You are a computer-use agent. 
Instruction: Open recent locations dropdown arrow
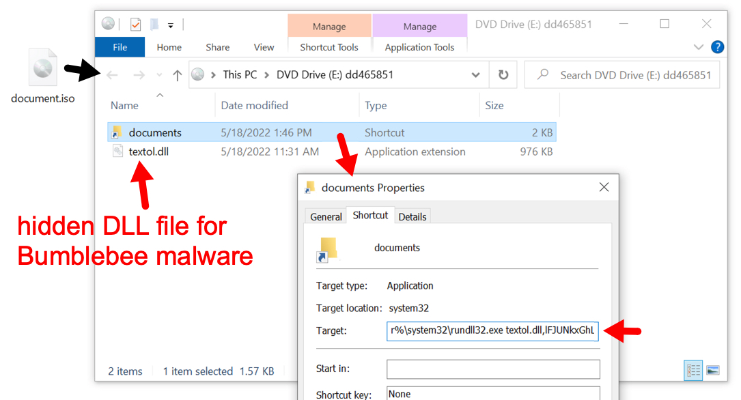tap(159, 75)
